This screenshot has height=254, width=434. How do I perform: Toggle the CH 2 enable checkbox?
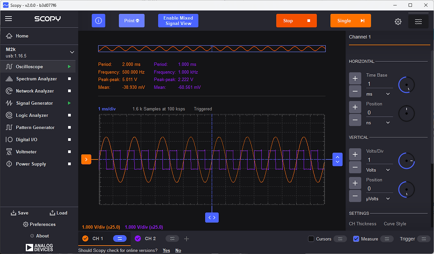[138, 238]
